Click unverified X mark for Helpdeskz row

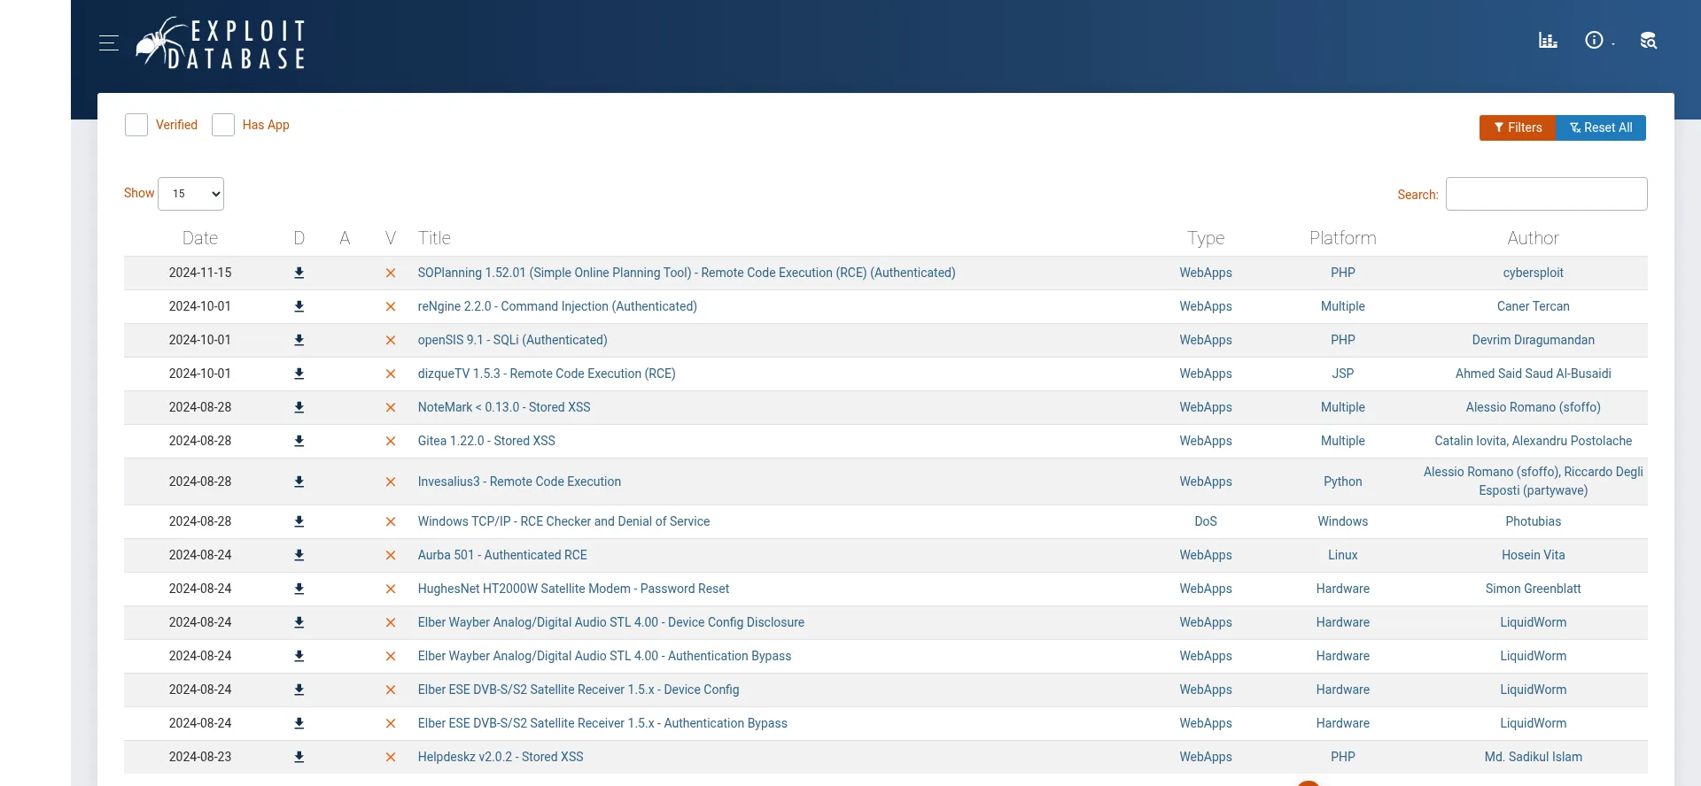[x=391, y=758]
